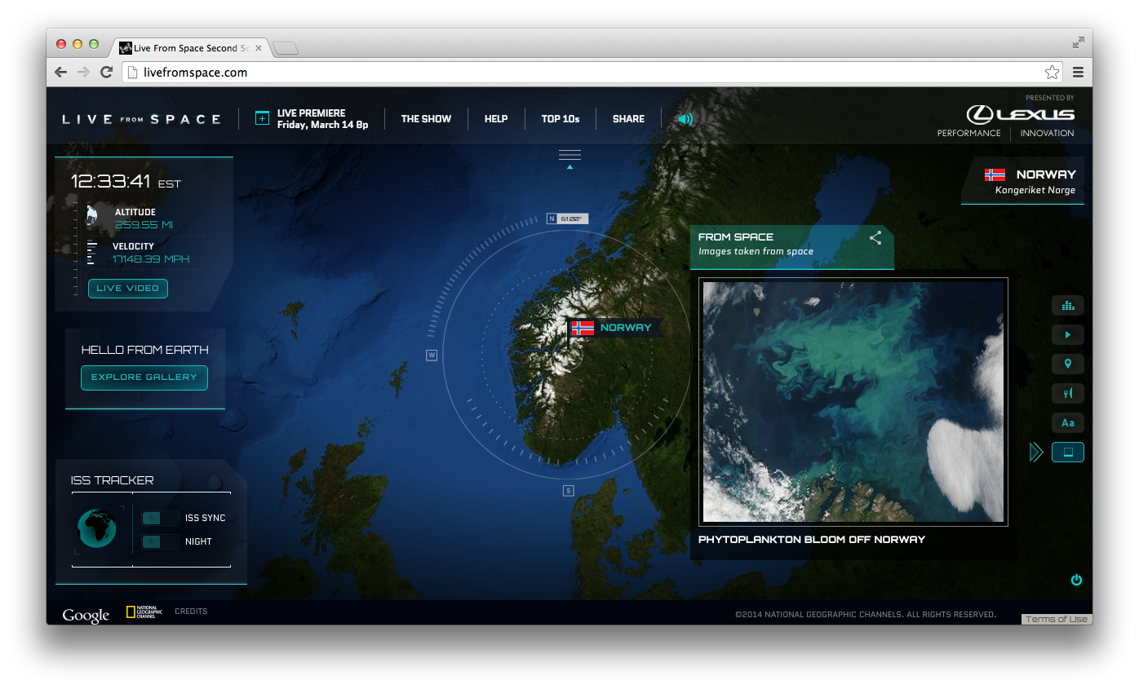Click the calendar add icon beside Live Premiere
The image size is (1139, 689).
pyautogui.click(x=262, y=118)
